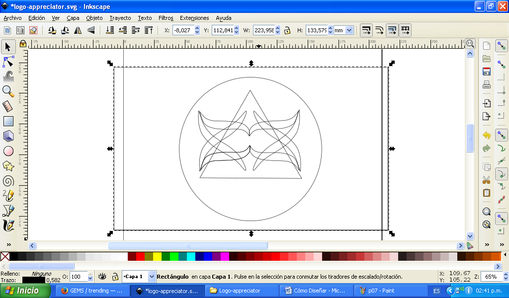Click the Save document icon

tap(486, 72)
